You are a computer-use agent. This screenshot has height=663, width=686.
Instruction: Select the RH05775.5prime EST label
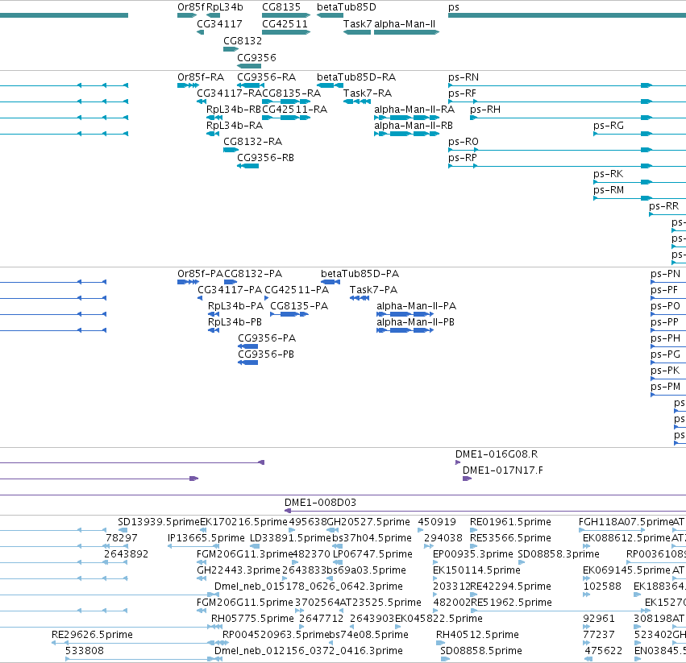(x=252, y=619)
